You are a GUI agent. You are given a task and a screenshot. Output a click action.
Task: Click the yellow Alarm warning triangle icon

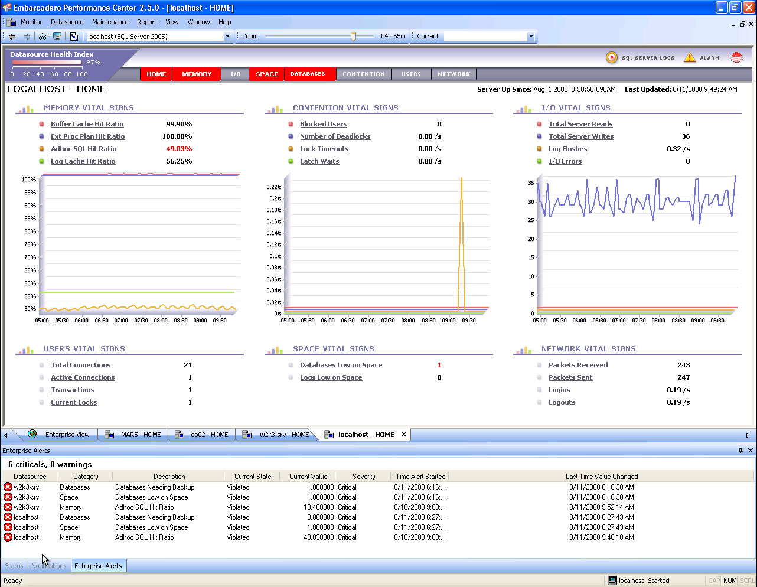click(x=689, y=57)
